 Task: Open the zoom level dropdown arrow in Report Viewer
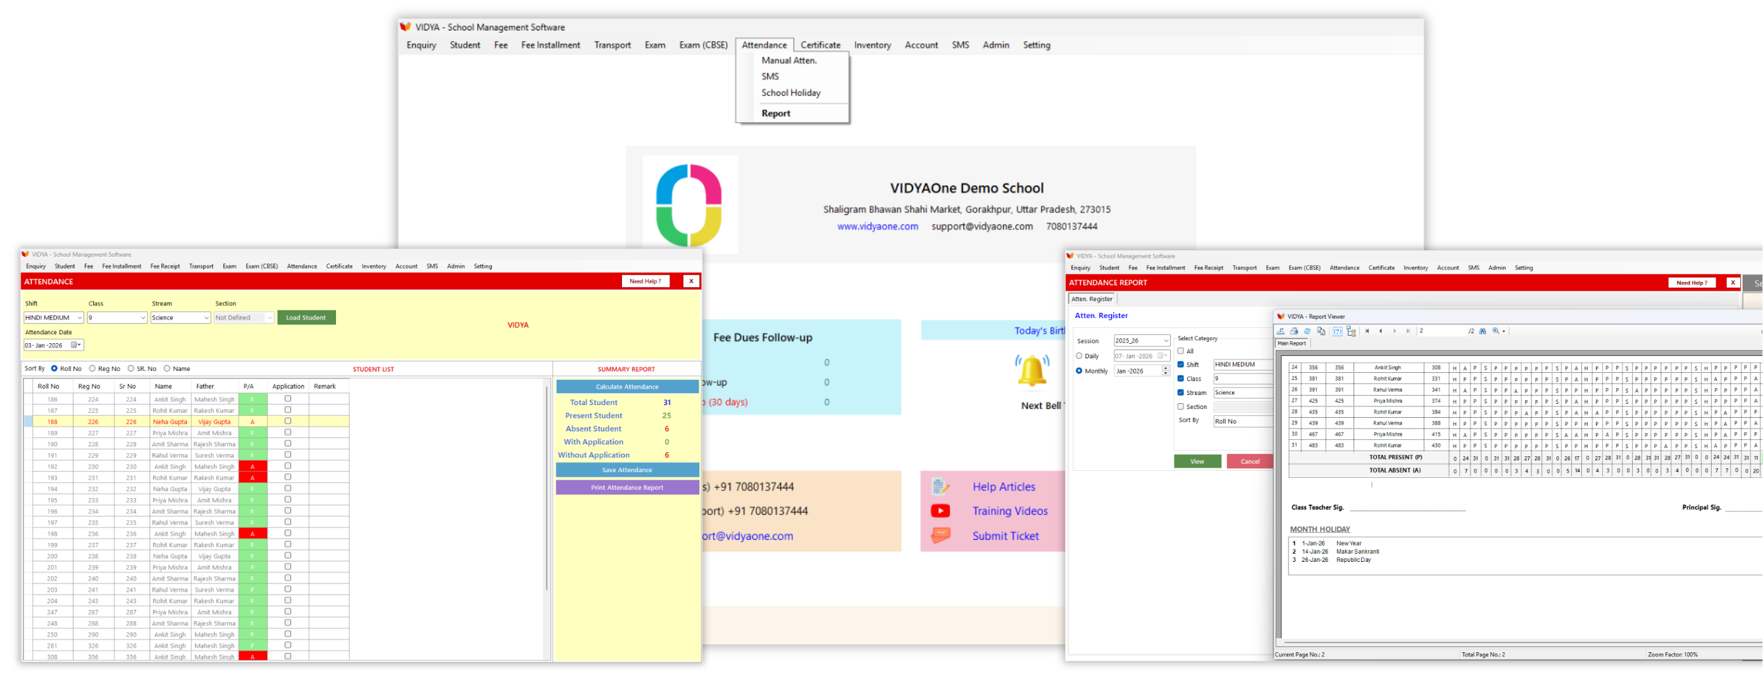[x=1504, y=332]
